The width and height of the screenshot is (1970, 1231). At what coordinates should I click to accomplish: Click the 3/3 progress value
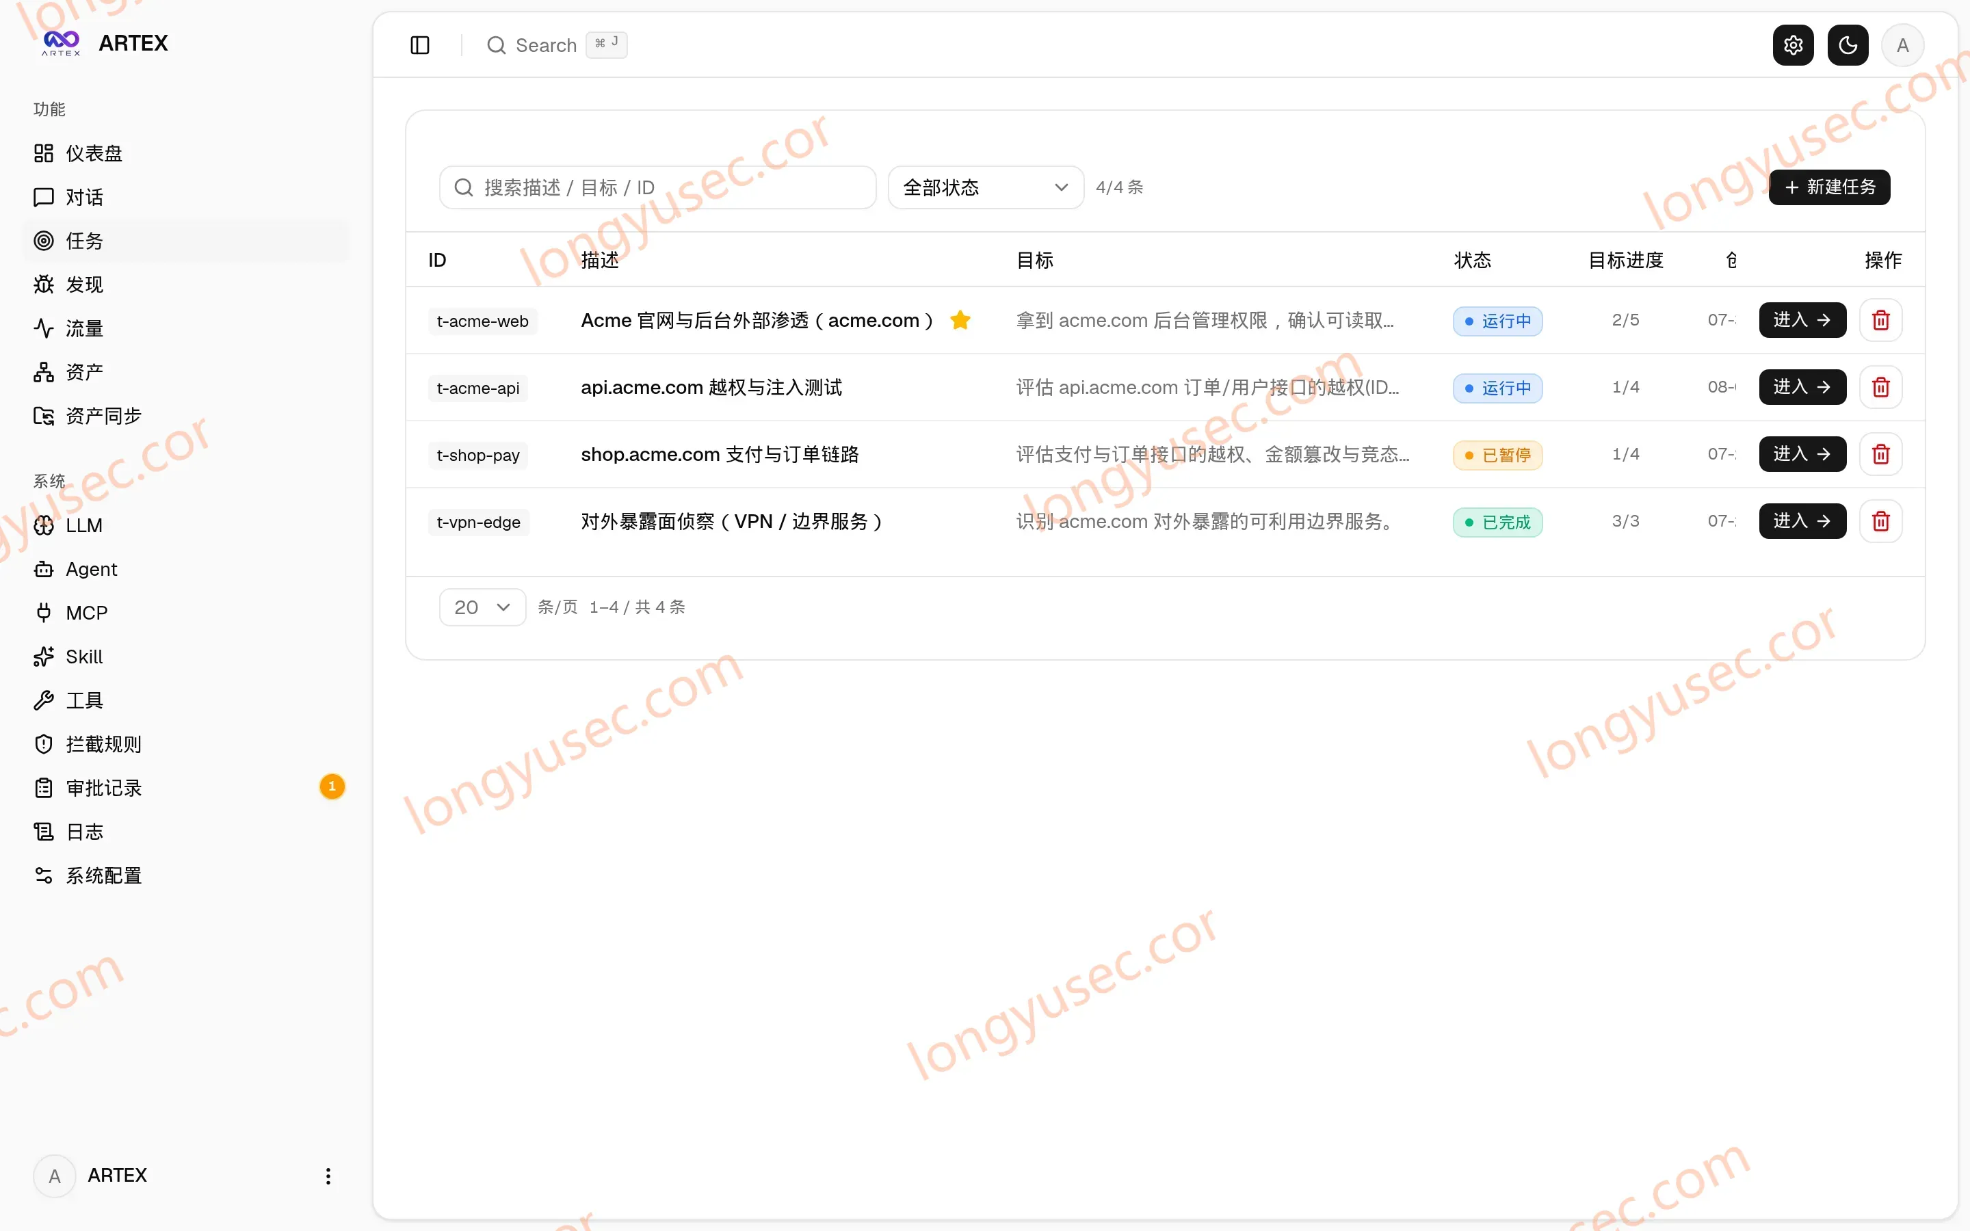pos(1626,521)
